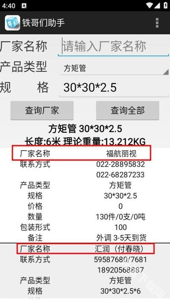Tap the battery status icon

(x=166, y=5)
